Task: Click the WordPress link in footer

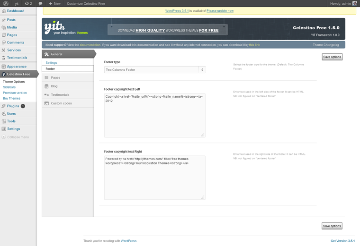Action: click(128, 241)
